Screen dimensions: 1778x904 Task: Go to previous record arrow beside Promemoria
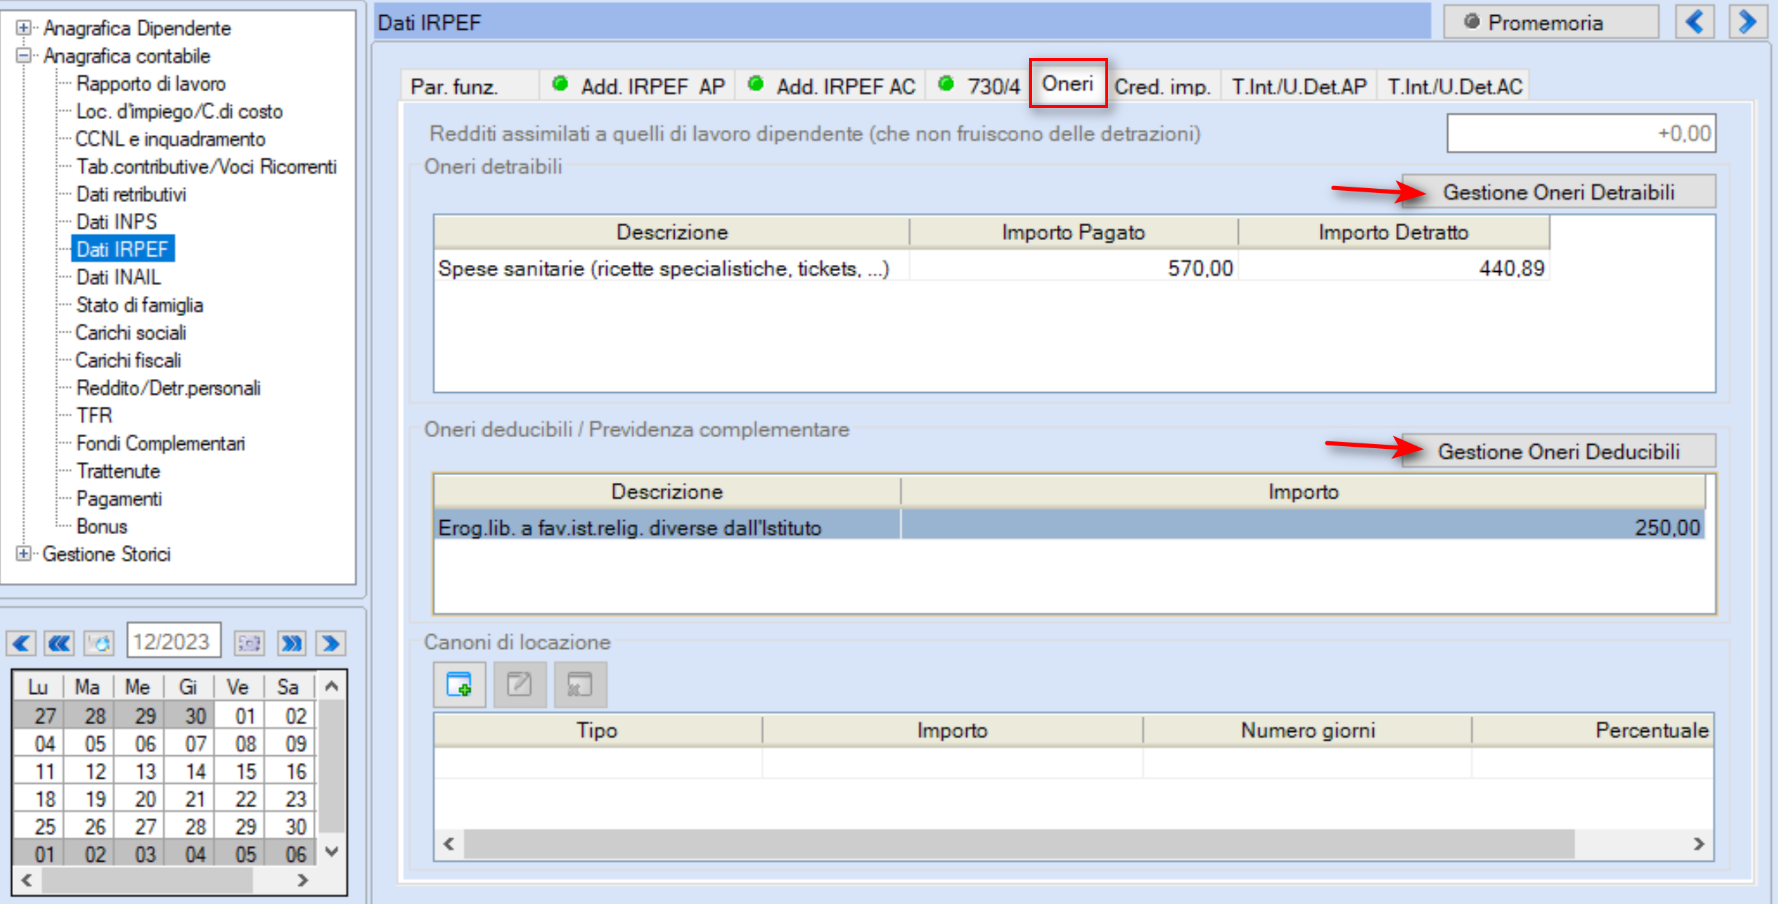(x=1694, y=22)
